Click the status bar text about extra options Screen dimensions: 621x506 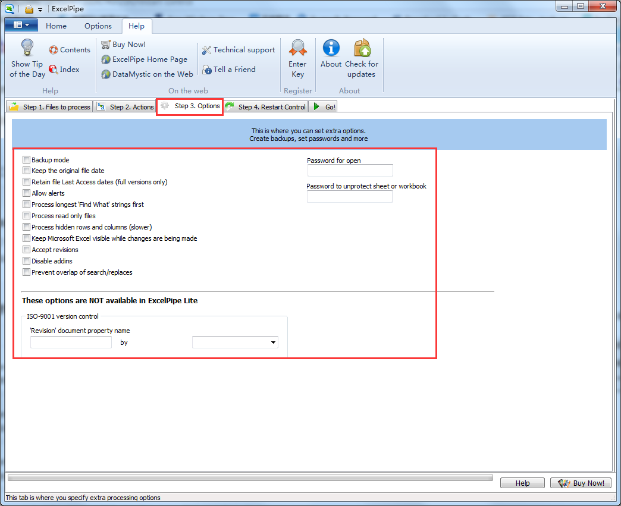(x=83, y=498)
